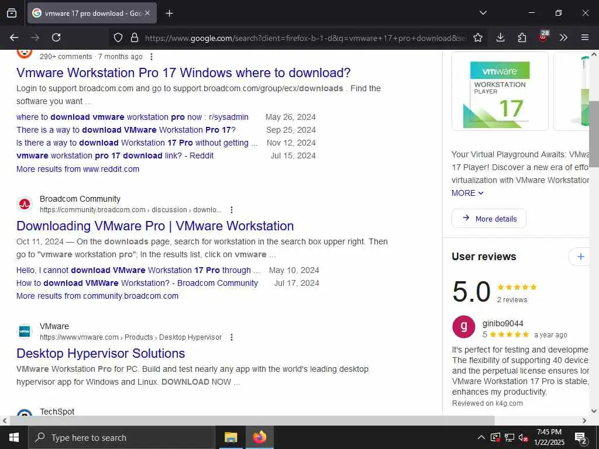Open the notification center with 2 alerts
The image size is (599, 449).
click(581, 438)
